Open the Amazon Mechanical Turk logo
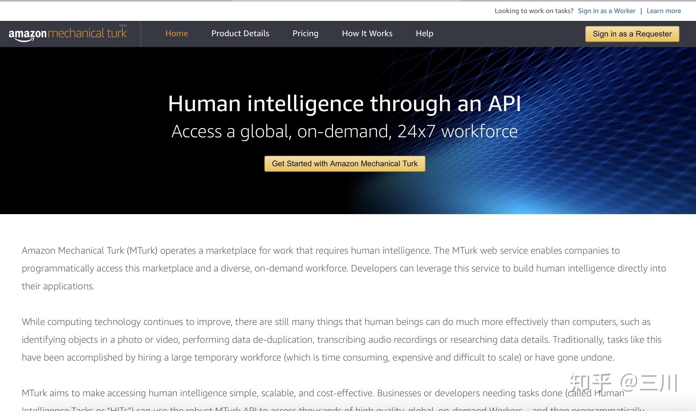696x411 pixels. [x=68, y=33]
